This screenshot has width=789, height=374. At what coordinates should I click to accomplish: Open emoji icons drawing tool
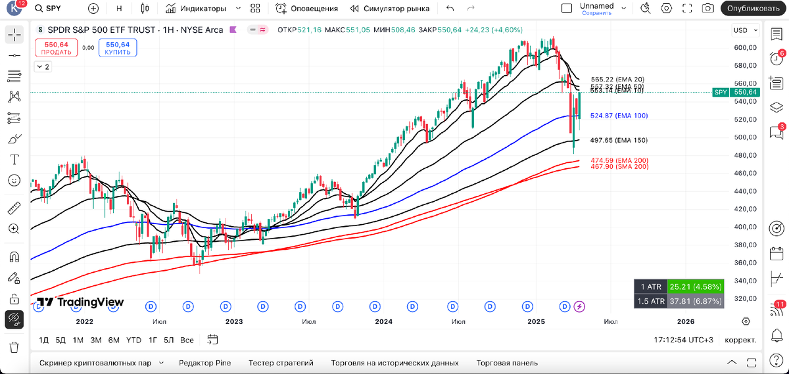pyautogui.click(x=14, y=180)
